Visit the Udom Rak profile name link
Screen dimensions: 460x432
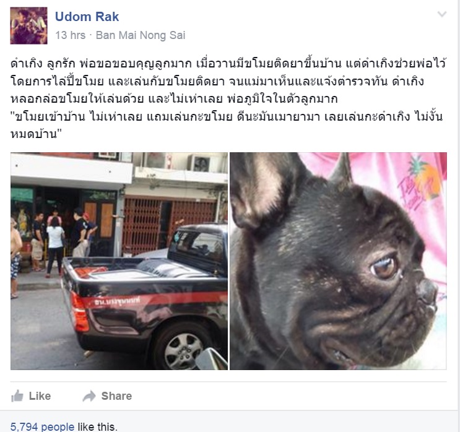tap(87, 17)
